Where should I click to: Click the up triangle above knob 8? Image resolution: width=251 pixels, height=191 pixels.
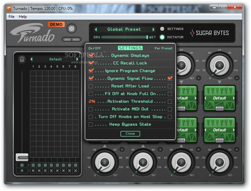pos(219,146)
